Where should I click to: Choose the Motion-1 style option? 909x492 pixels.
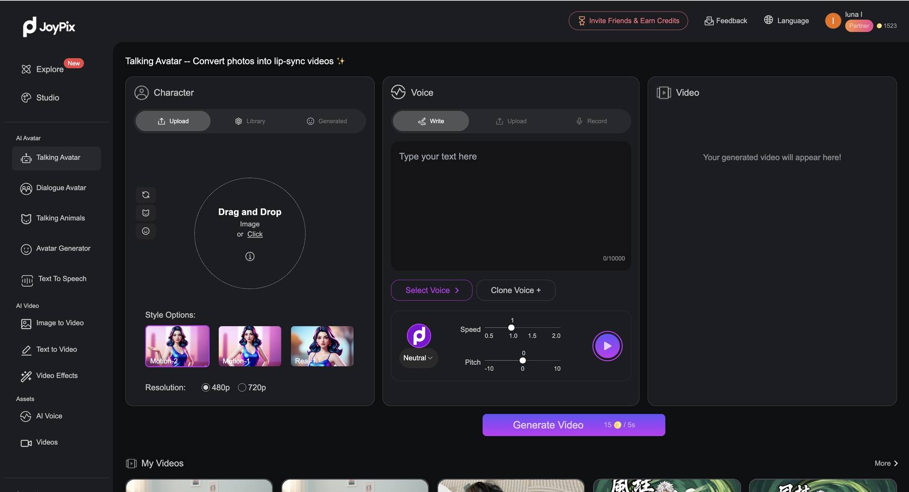pyautogui.click(x=250, y=346)
